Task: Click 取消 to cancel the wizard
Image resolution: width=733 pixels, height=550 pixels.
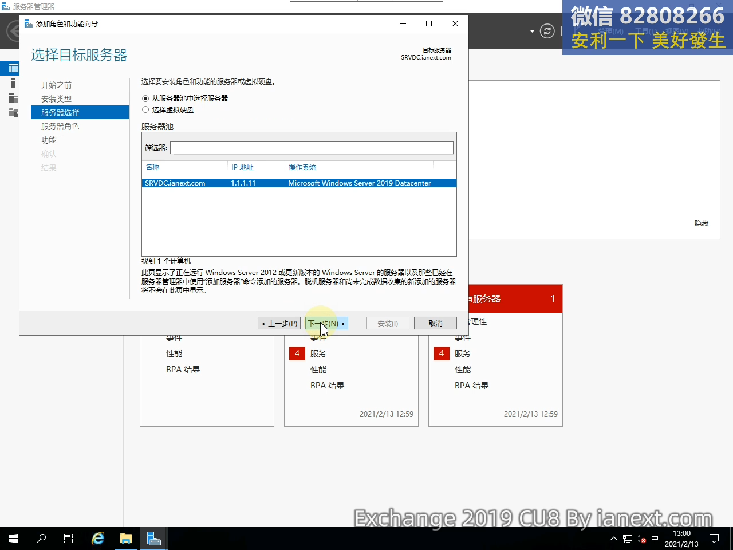Action: click(435, 324)
